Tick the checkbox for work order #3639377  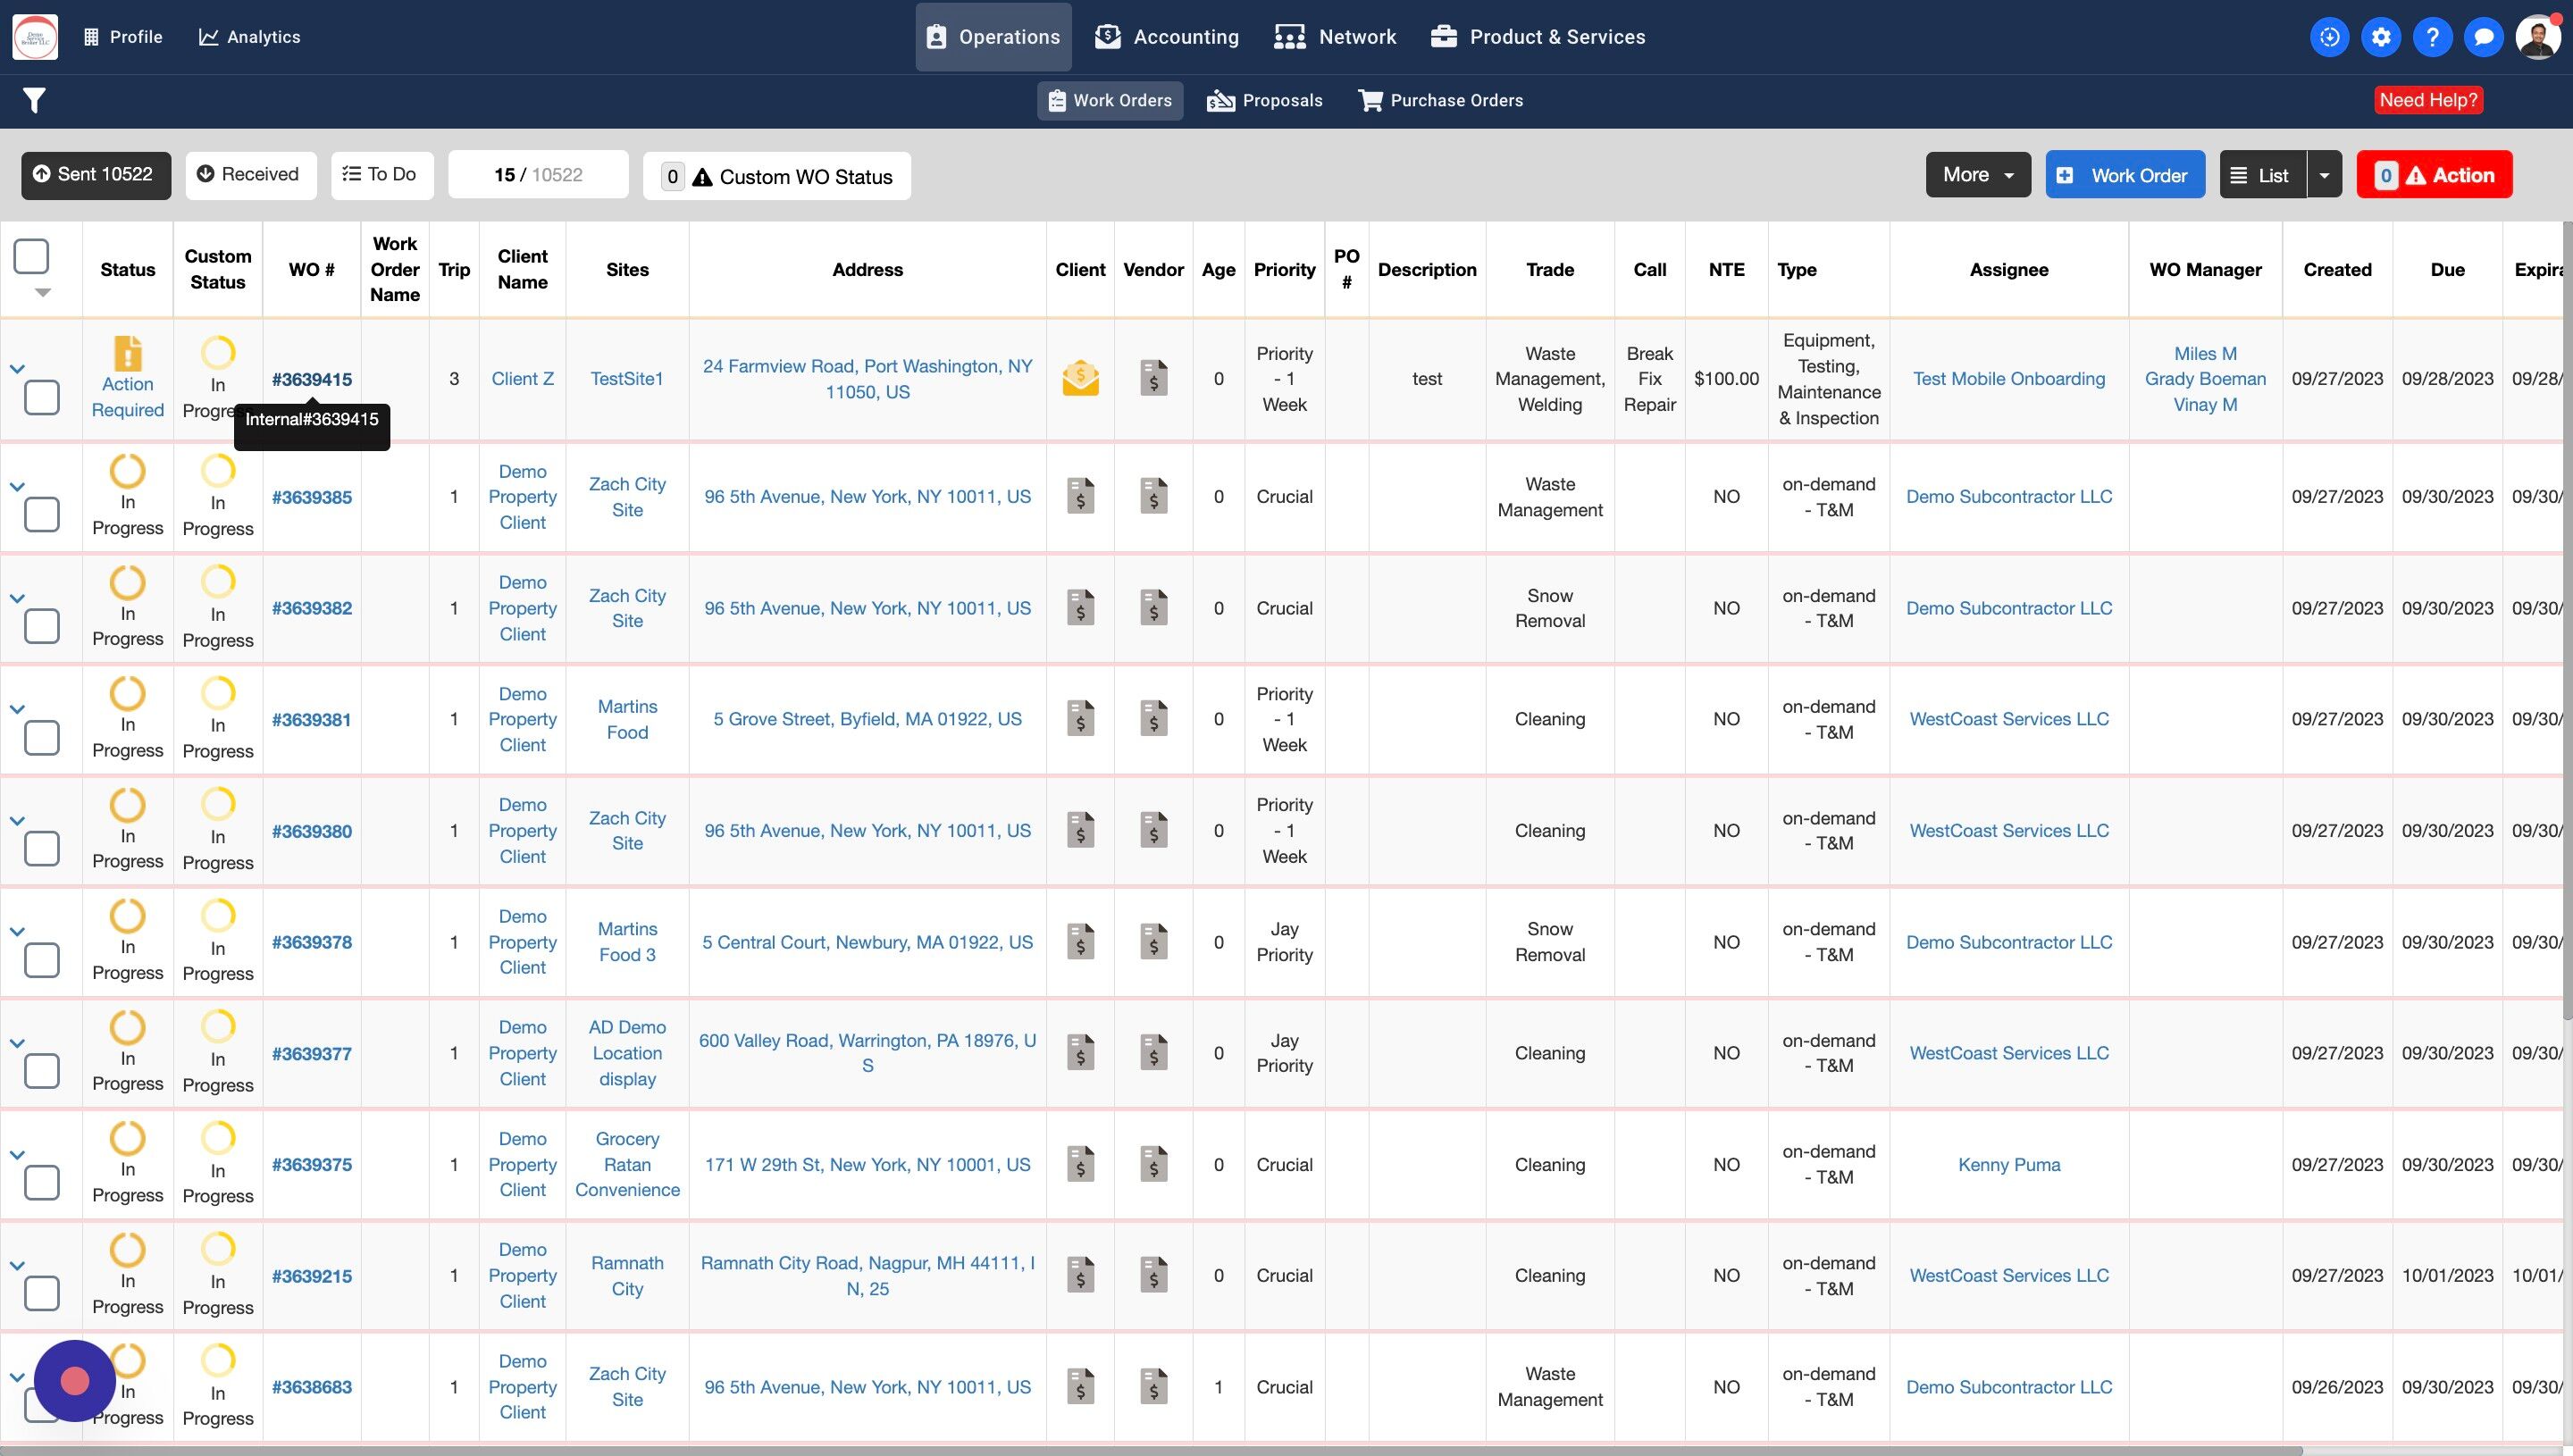point(42,1071)
